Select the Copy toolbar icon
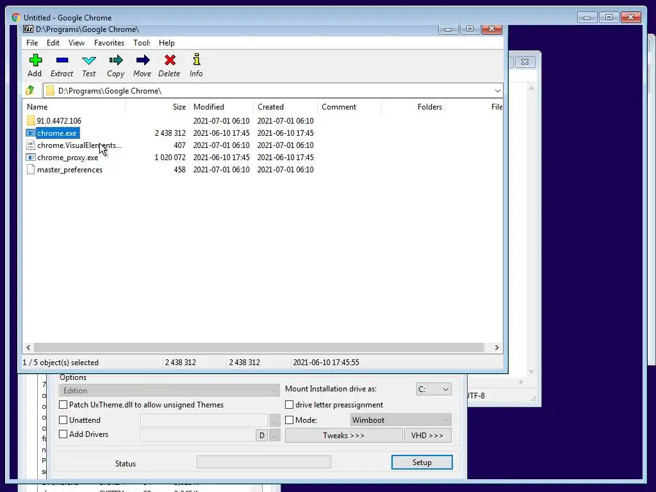 click(x=116, y=60)
